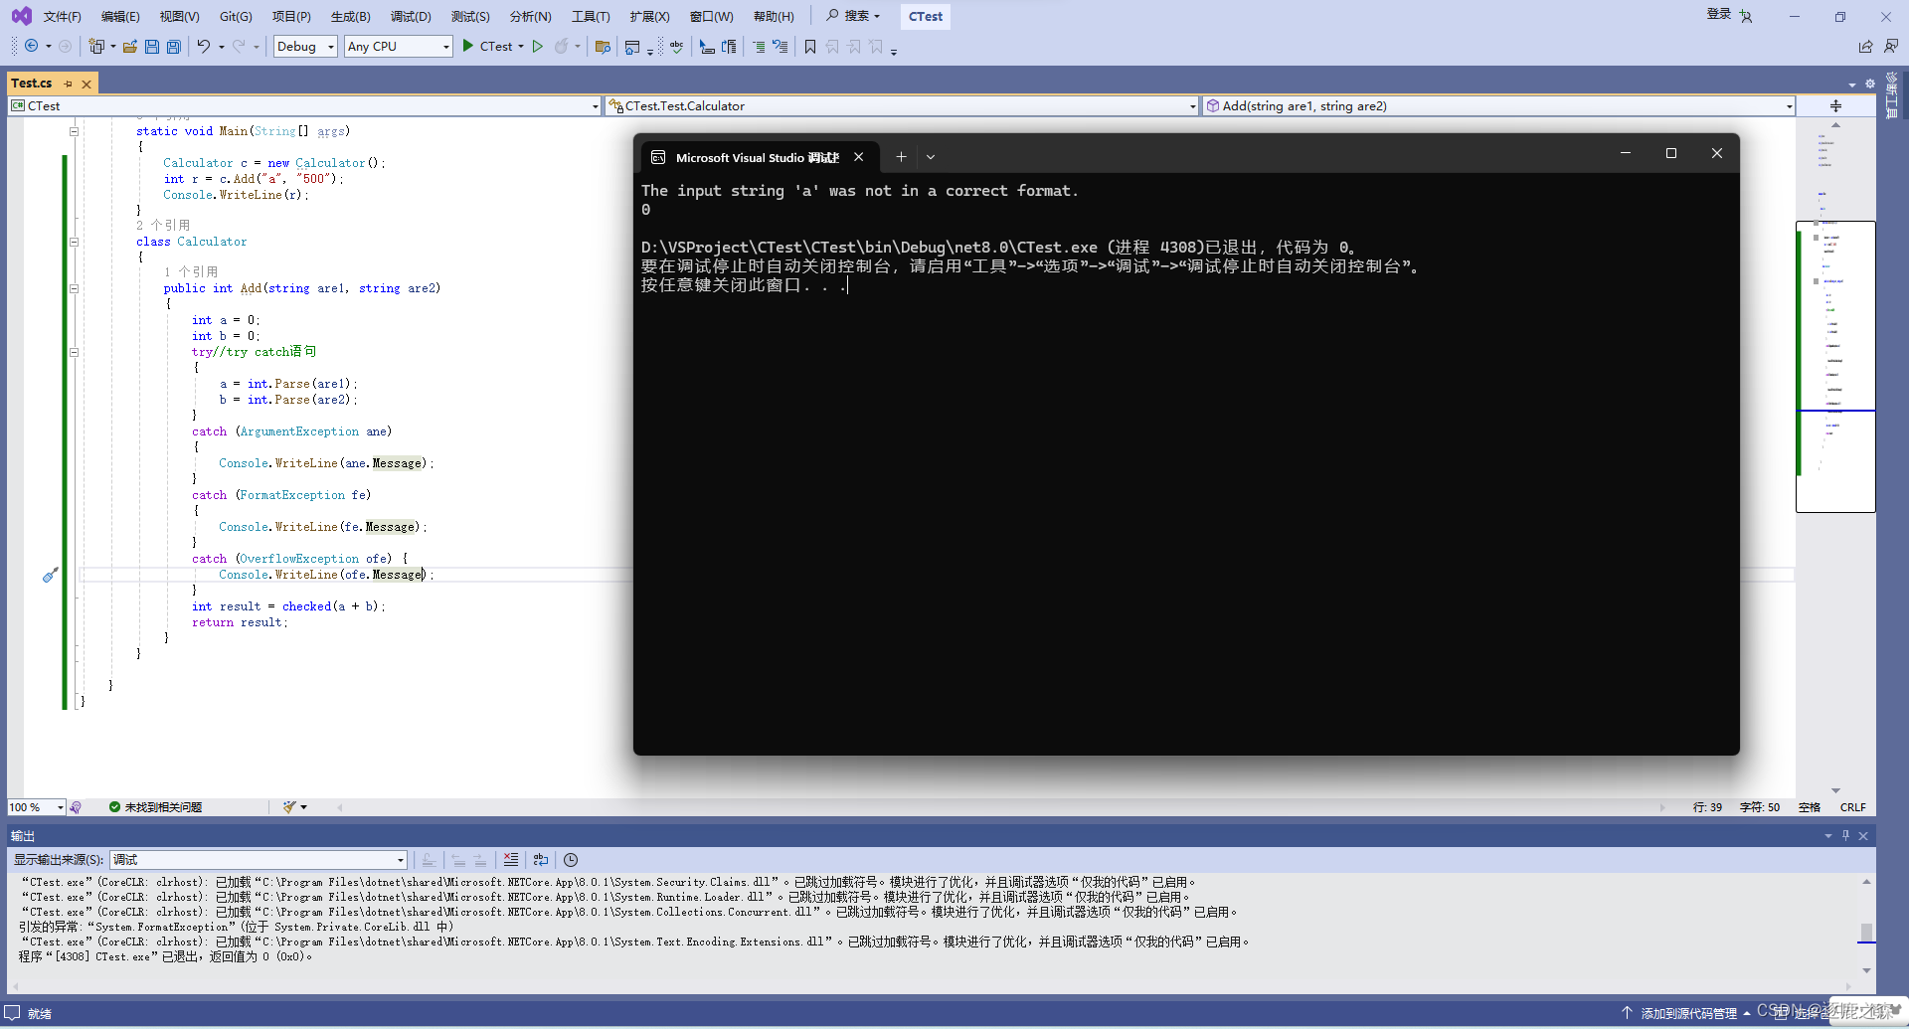Open the 编辑(E) menu

pos(120,16)
